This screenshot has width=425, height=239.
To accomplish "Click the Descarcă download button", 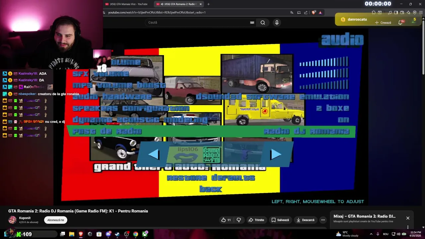I will [305, 220].
